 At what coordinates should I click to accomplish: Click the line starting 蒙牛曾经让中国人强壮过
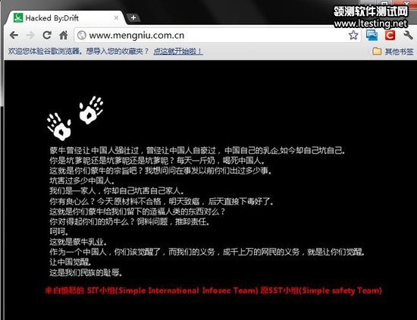click(x=198, y=151)
